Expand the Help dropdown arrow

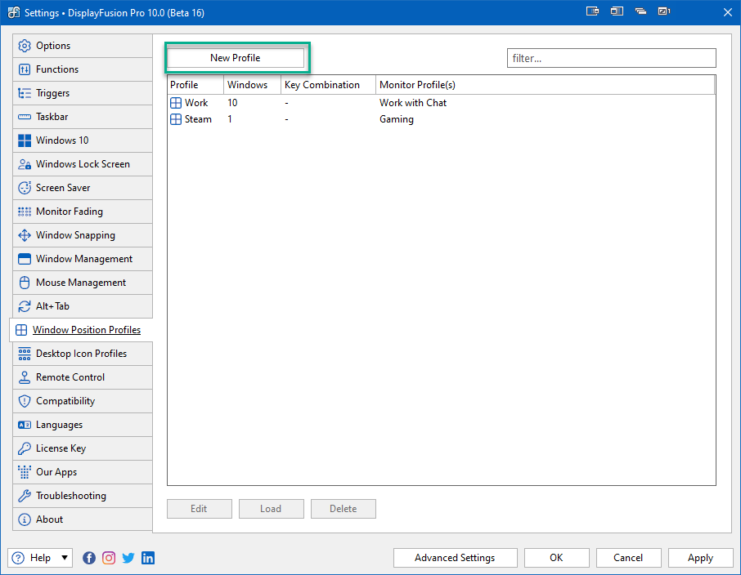click(x=65, y=558)
